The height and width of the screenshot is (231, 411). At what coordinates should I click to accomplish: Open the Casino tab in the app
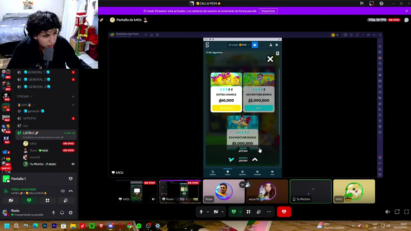[228, 173]
